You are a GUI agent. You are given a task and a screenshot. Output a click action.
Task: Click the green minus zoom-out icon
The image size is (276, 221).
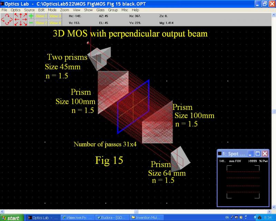pos(31,23)
